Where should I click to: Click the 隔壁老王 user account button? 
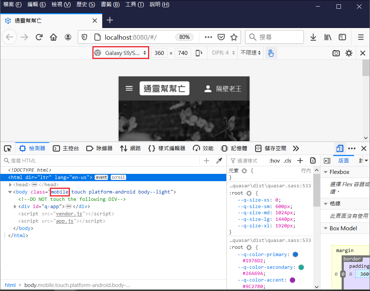tap(223, 89)
